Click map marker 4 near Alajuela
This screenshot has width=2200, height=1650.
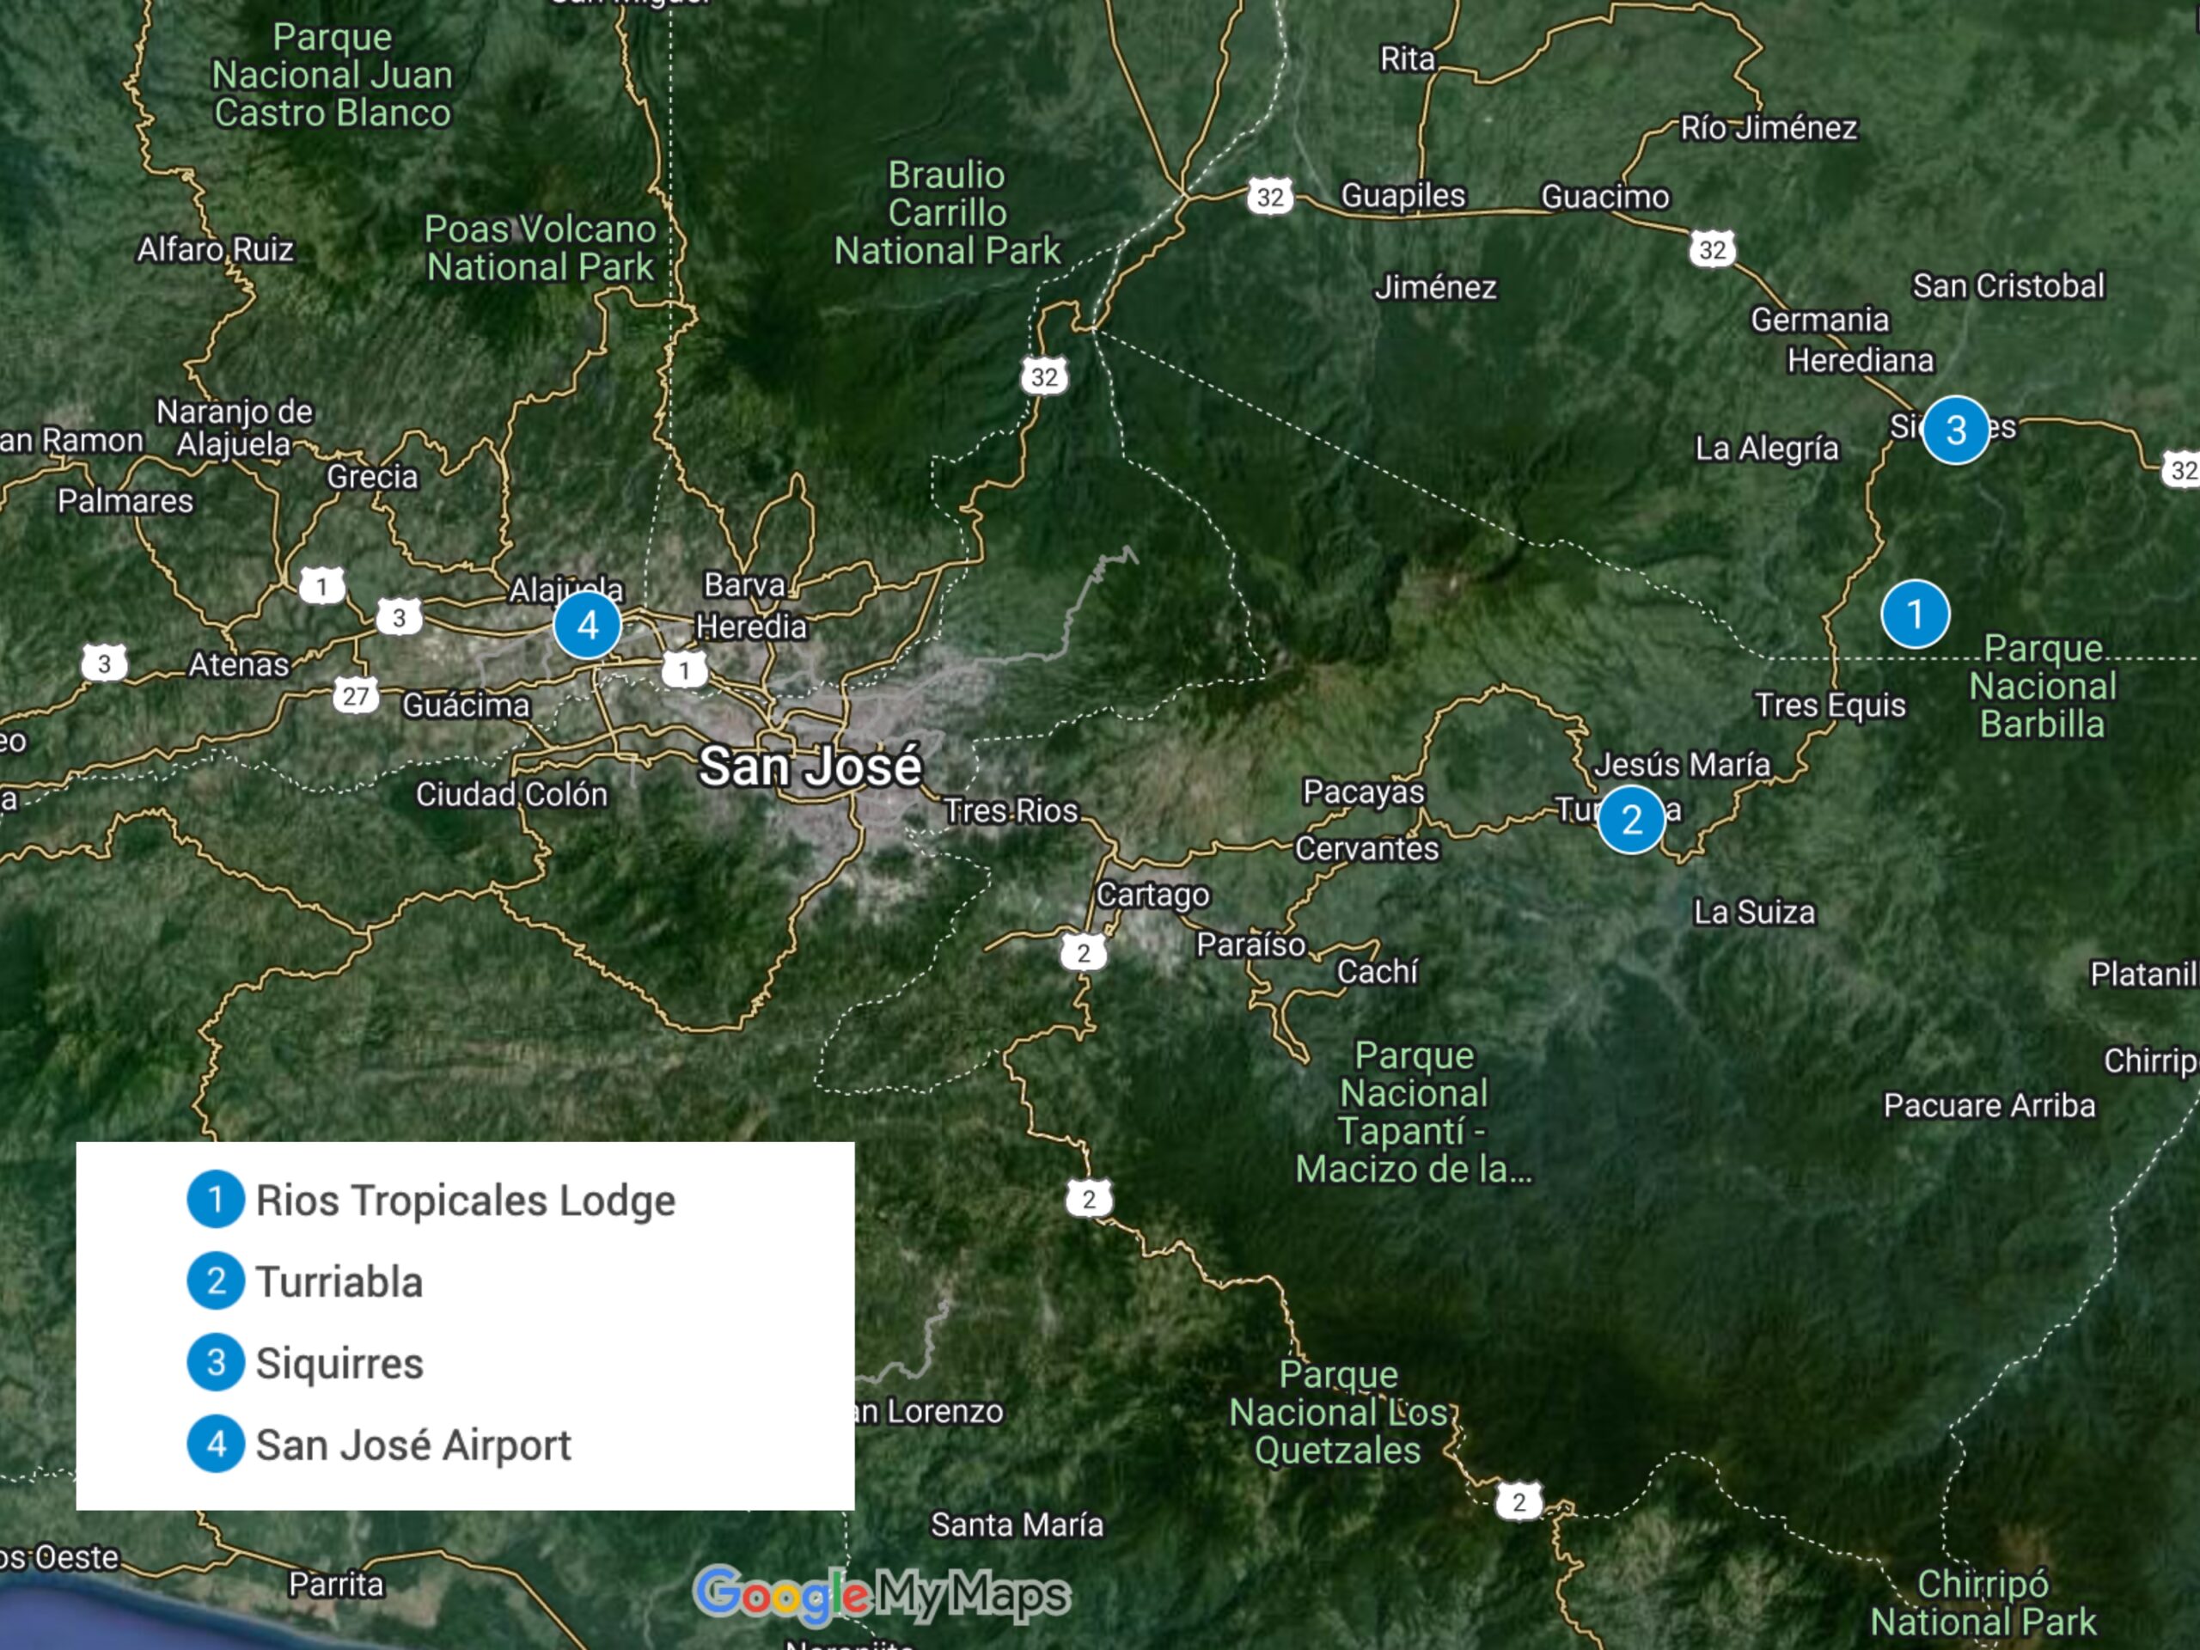click(x=587, y=626)
